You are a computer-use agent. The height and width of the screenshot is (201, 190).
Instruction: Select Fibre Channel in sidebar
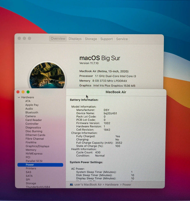35,139
